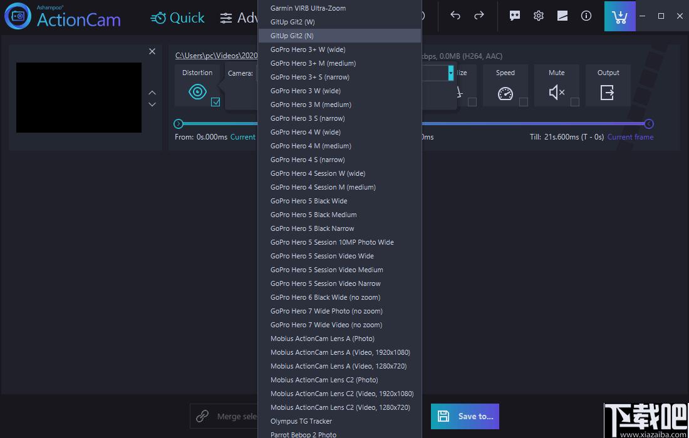Click the Distortion eye icon
The width and height of the screenshot is (689, 438).
(x=197, y=92)
